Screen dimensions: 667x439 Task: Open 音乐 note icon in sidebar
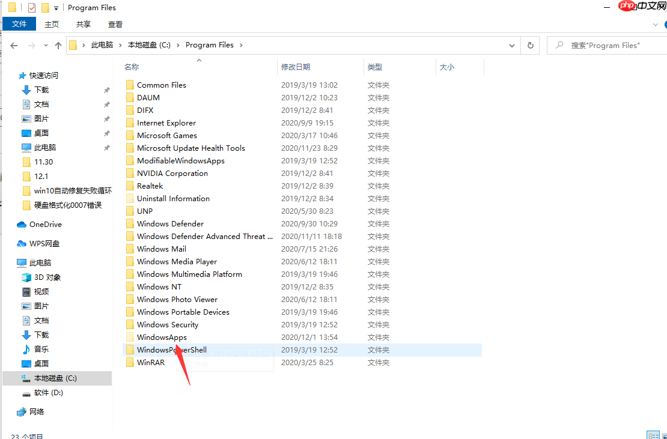[x=26, y=350]
